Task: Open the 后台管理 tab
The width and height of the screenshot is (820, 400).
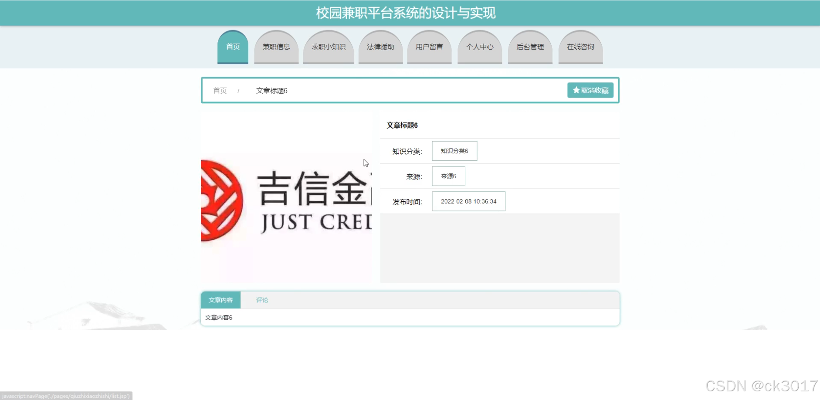Action: pyautogui.click(x=530, y=47)
